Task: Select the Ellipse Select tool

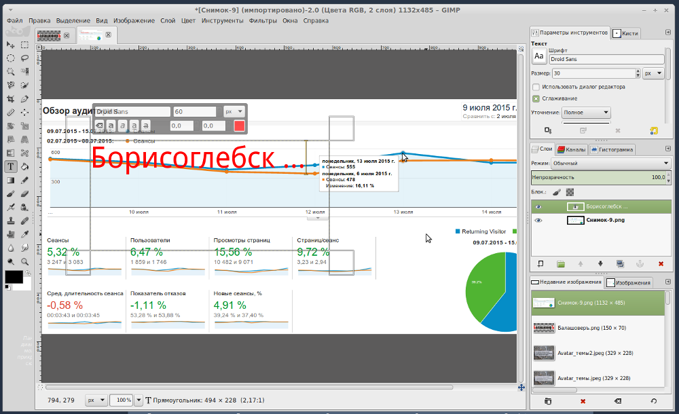Action: pos(11,58)
